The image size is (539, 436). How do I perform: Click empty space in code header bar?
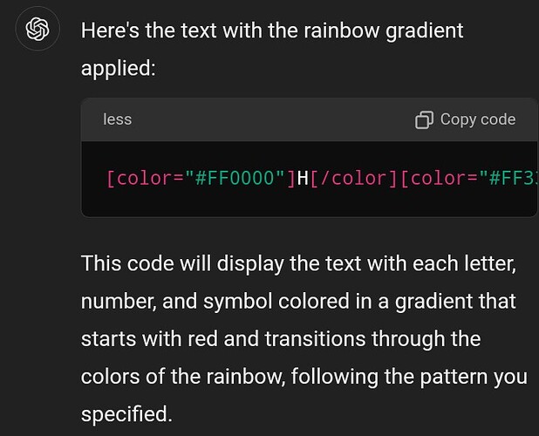pyautogui.click(x=271, y=119)
